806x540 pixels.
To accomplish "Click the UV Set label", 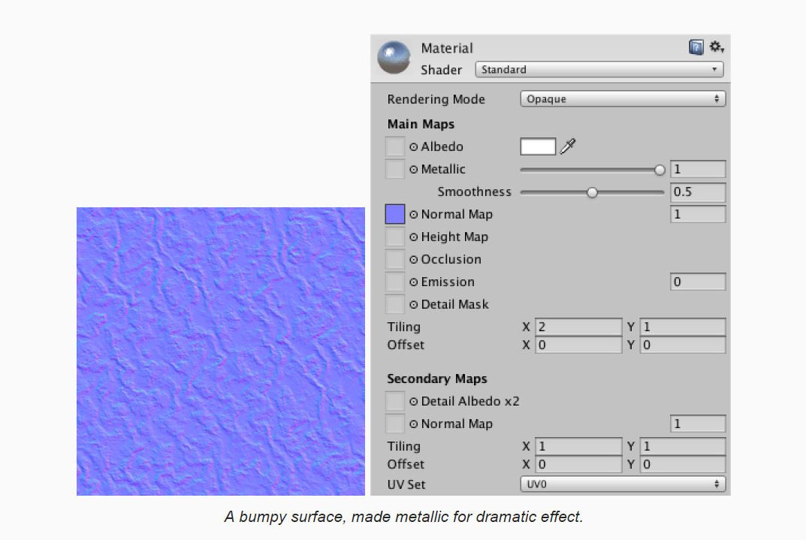I will (406, 484).
